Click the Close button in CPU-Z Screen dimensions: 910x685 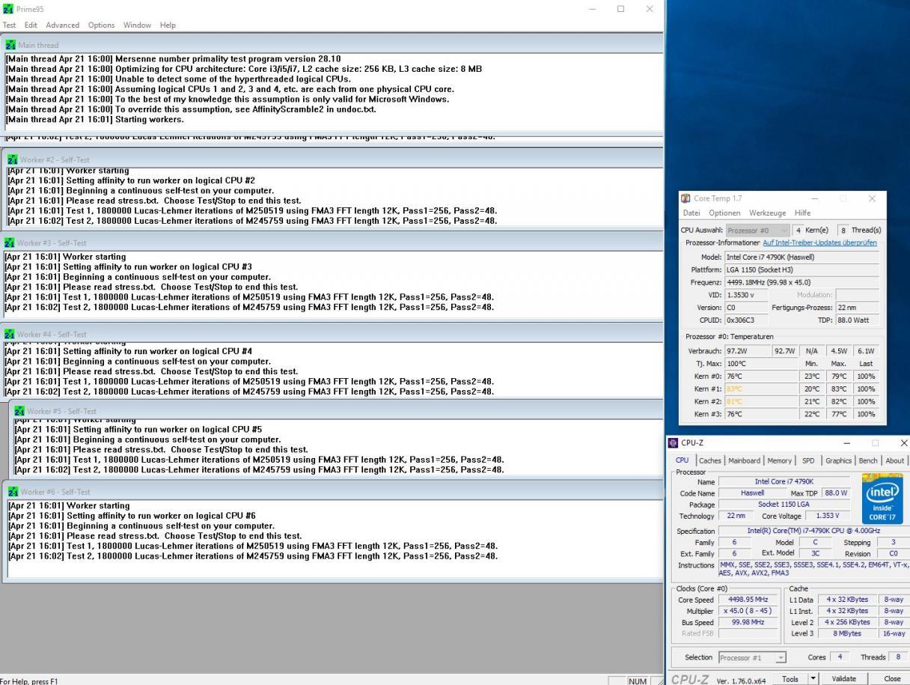coord(892,678)
